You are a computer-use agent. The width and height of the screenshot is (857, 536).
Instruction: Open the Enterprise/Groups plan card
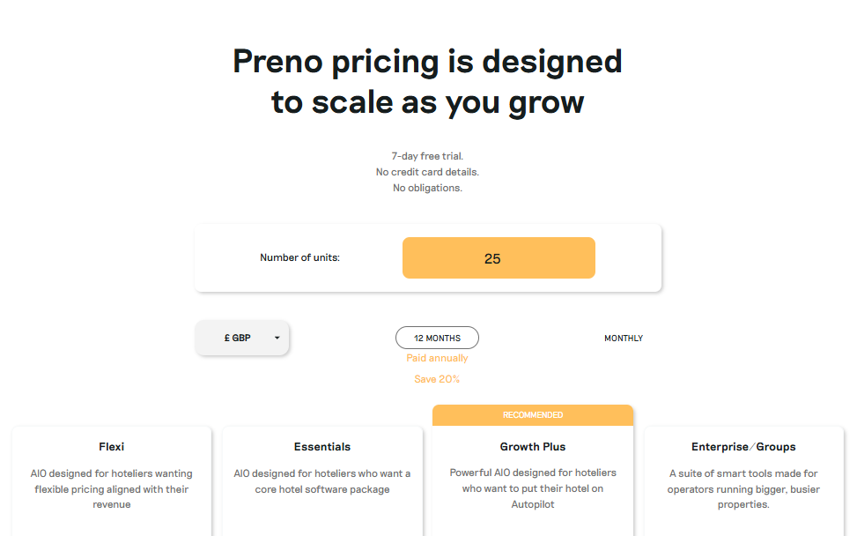tap(743, 481)
